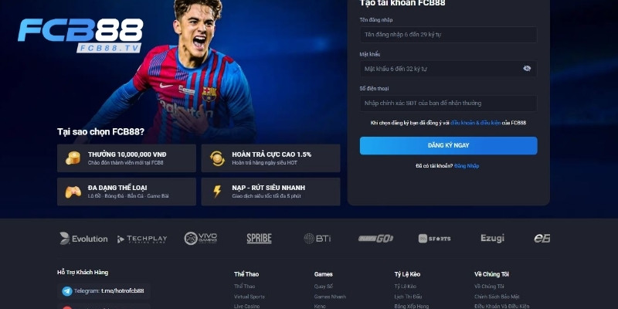618x309 pixels.
Task: Click the cashback refund icon
Action: (x=217, y=158)
